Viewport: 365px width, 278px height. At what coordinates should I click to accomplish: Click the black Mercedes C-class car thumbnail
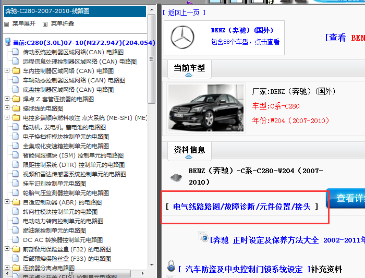(x=206, y=108)
